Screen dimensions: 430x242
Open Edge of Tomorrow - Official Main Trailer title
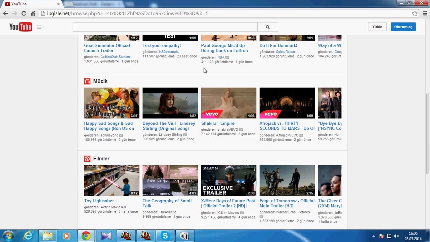coord(287,203)
